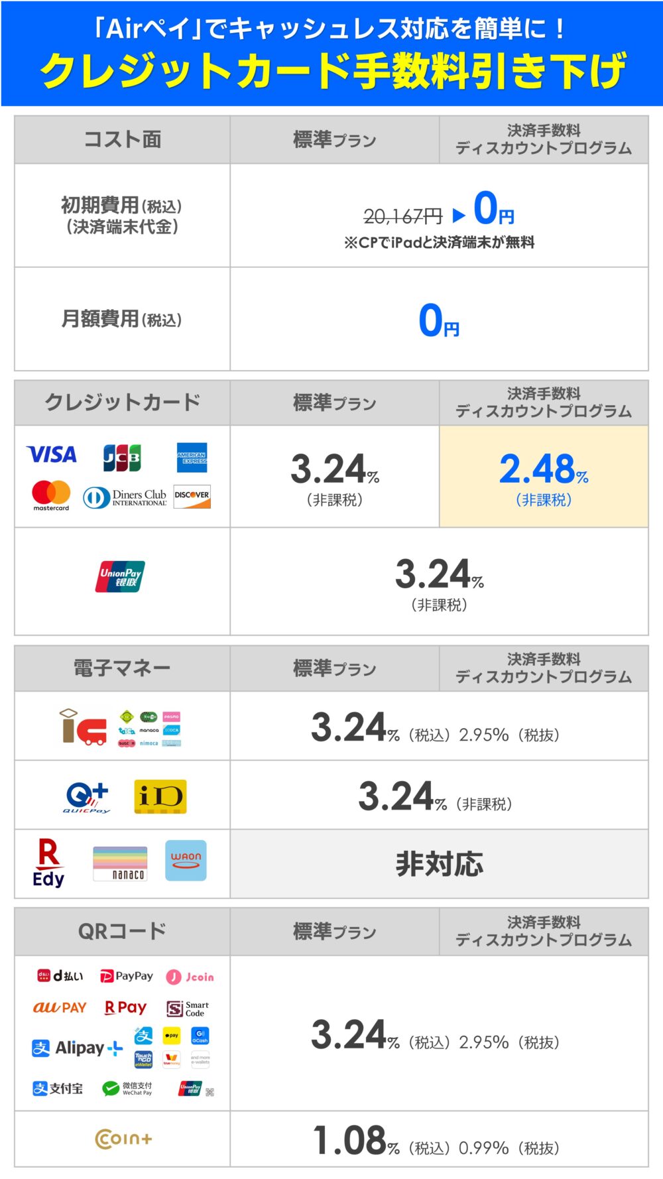The image size is (663, 1179).
Task: Click the blue arrow beside 20,167円
Action: click(x=459, y=216)
